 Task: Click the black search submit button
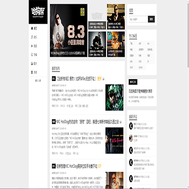point(151,19)
